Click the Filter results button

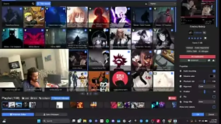click(x=44, y=4)
